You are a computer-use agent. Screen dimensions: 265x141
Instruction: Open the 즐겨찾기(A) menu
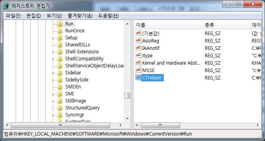coord(80,16)
